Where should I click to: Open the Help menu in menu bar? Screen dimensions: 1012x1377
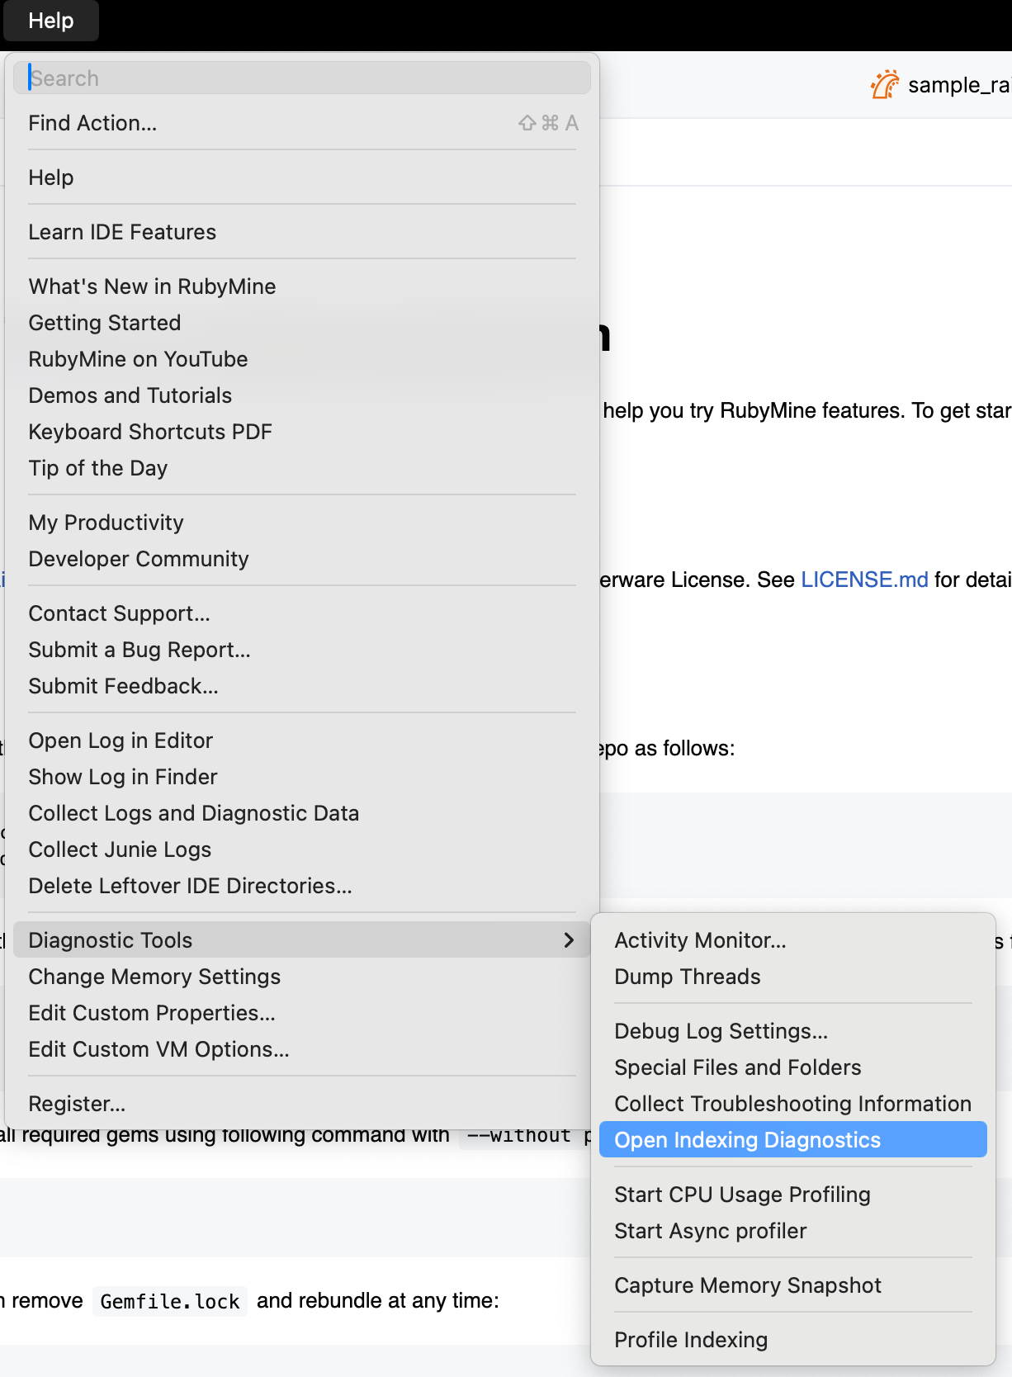click(x=51, y=21)
